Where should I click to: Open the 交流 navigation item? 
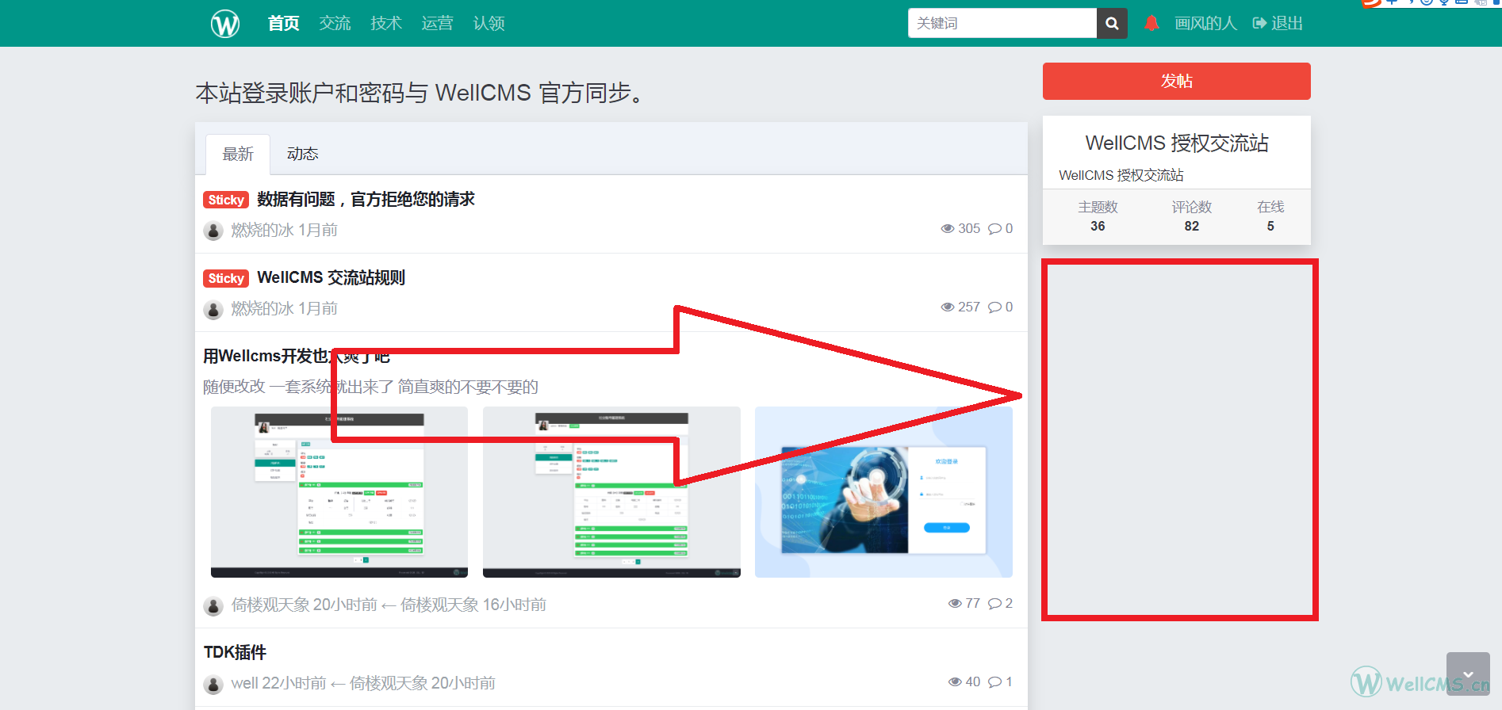point(335,23)
